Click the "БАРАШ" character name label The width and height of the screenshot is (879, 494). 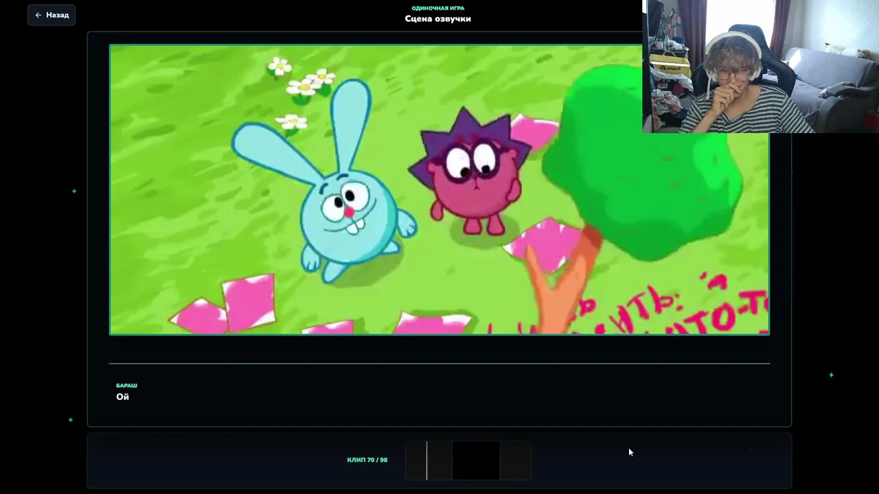pos(126,386)
